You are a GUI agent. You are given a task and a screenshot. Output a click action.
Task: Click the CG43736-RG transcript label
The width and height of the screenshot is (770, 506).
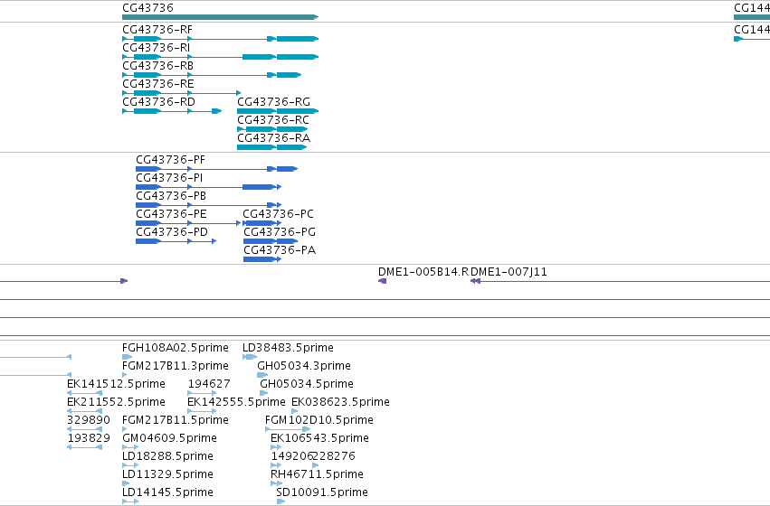[x=273, y=102]
